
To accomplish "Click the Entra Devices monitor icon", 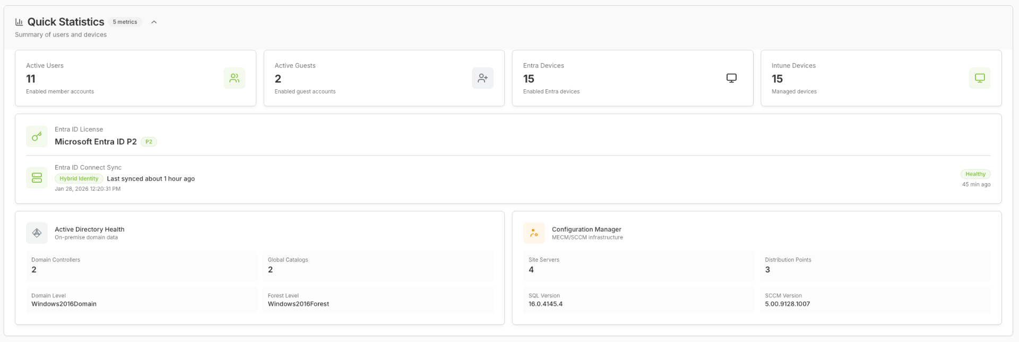I will [x=731, y=78].
